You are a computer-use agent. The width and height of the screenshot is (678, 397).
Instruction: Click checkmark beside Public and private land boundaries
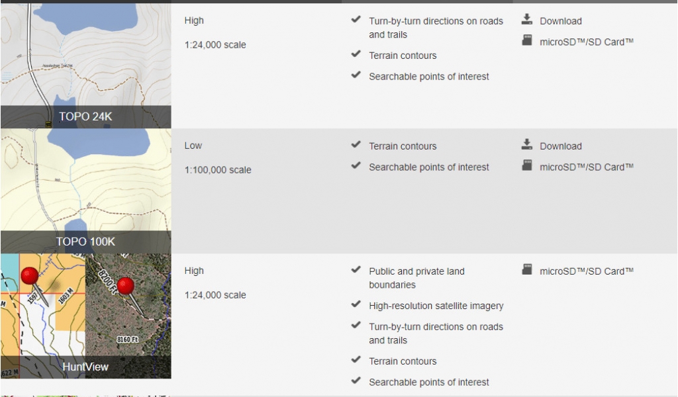(x=356, y=269)
